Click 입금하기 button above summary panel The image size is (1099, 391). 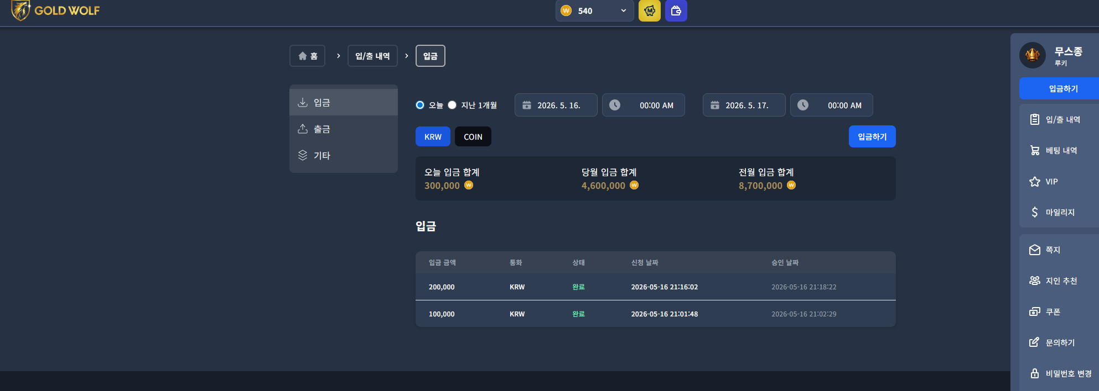872,136
